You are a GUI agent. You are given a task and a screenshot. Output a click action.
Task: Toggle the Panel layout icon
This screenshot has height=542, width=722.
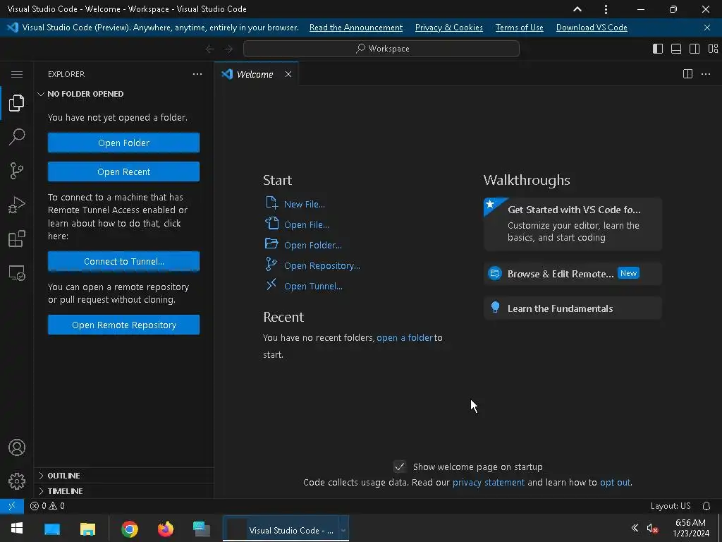(x=676, y=49)
